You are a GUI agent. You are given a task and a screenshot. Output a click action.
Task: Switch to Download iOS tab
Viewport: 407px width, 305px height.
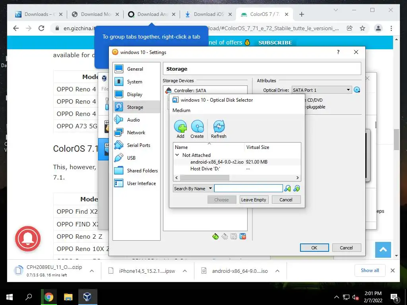click(x=208, y=14)
